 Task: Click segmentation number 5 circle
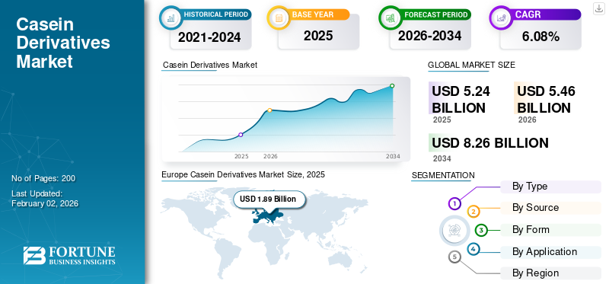tap(454, 257)
